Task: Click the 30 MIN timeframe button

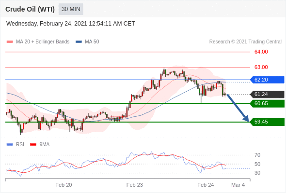Action: [71, 9]
